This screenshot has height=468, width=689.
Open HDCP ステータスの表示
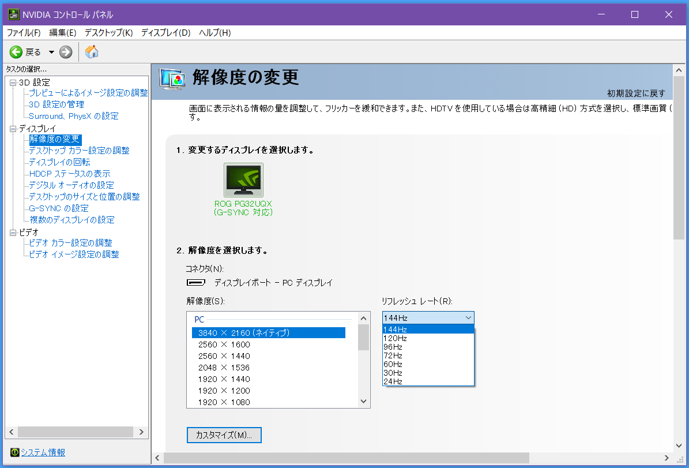[x=69, y=174]
